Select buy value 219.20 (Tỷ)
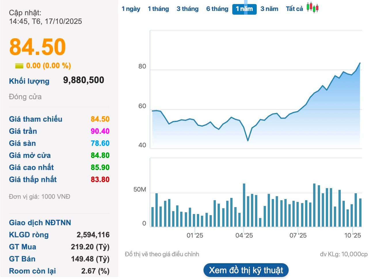This screenshot has height=279, width=373. tap(90, 247)
